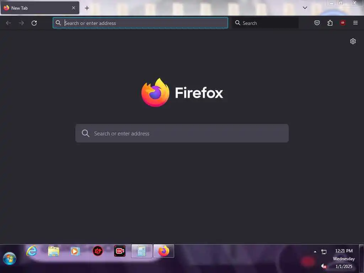Viewport: 364px width, 273px height.
Task: Close the New Tab tab
Action: point(74,8)
